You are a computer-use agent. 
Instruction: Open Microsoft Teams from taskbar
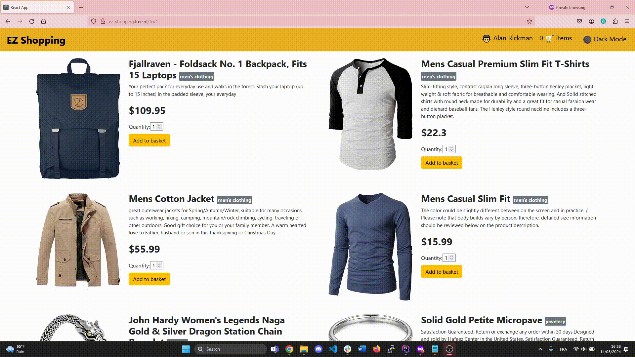point(275,349)
